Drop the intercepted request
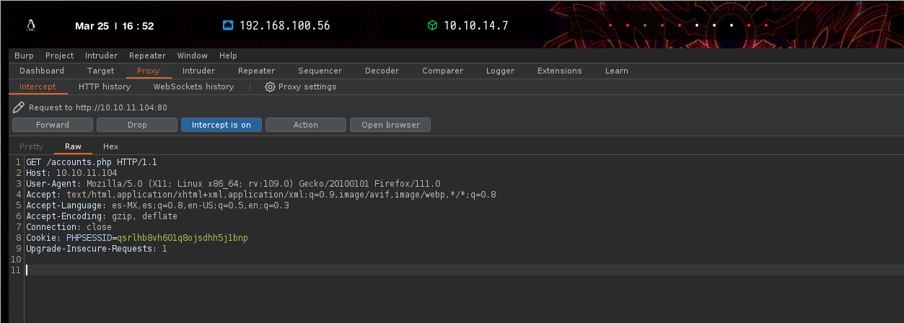The height and width of the screenshot is (323, 904). coord(137,125)
